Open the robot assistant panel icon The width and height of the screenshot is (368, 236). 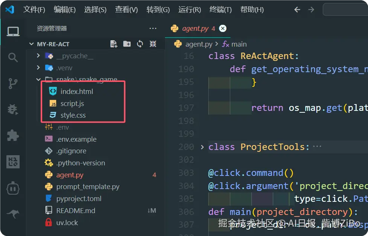click(x=13, y=188)
